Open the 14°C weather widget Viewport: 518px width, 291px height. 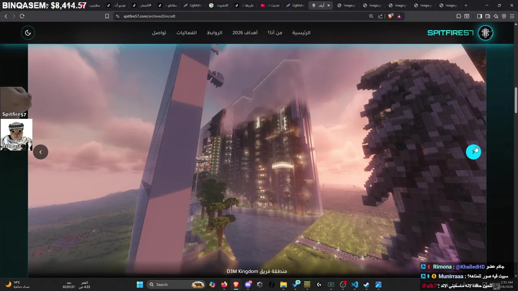point(17,285)
